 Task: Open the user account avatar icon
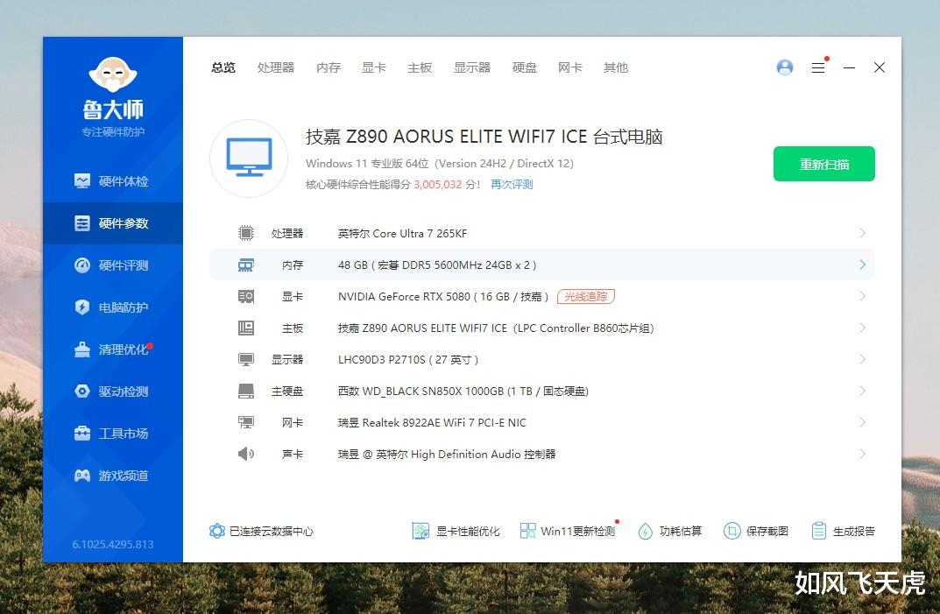[785, 67]
